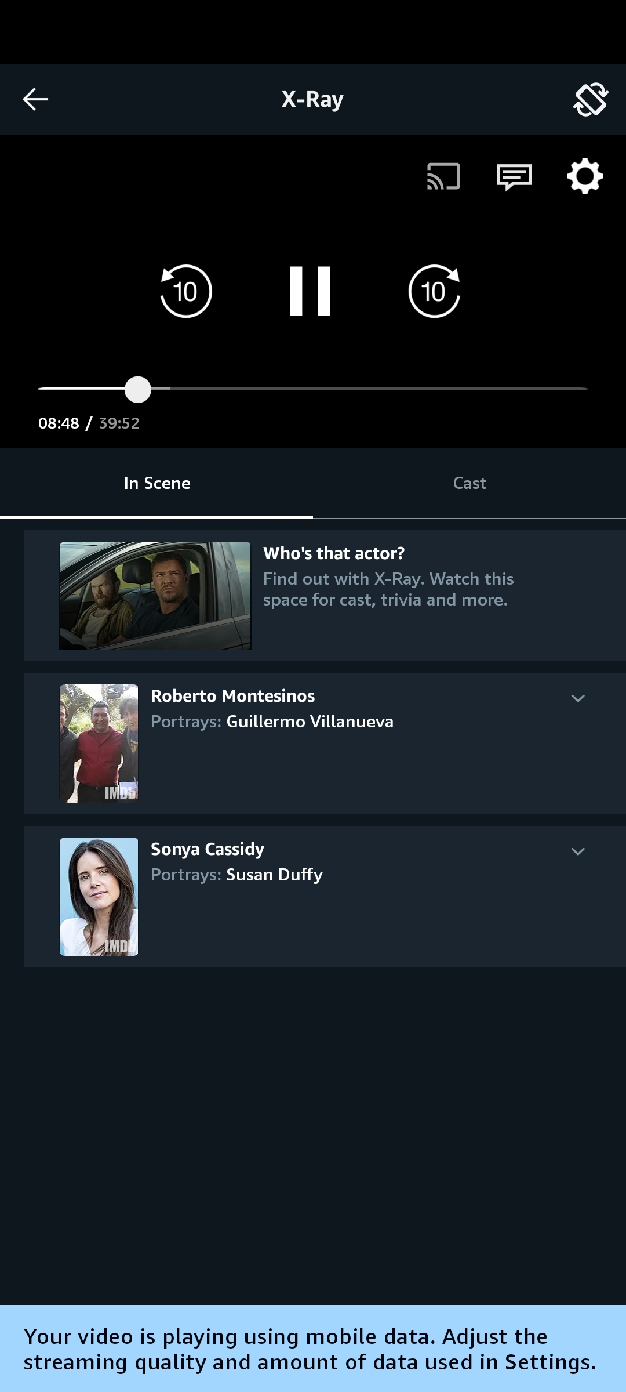Screen dimensions: 626x1392
Task: Expand Roberto Montesinos details chevron
Action: click(x=578, y=698)
